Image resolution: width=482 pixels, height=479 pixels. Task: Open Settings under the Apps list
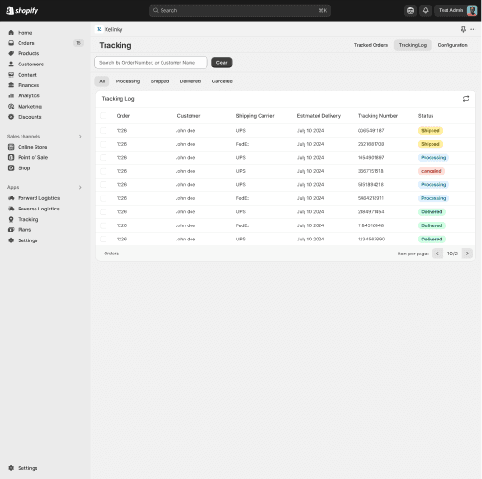(27, 240)
